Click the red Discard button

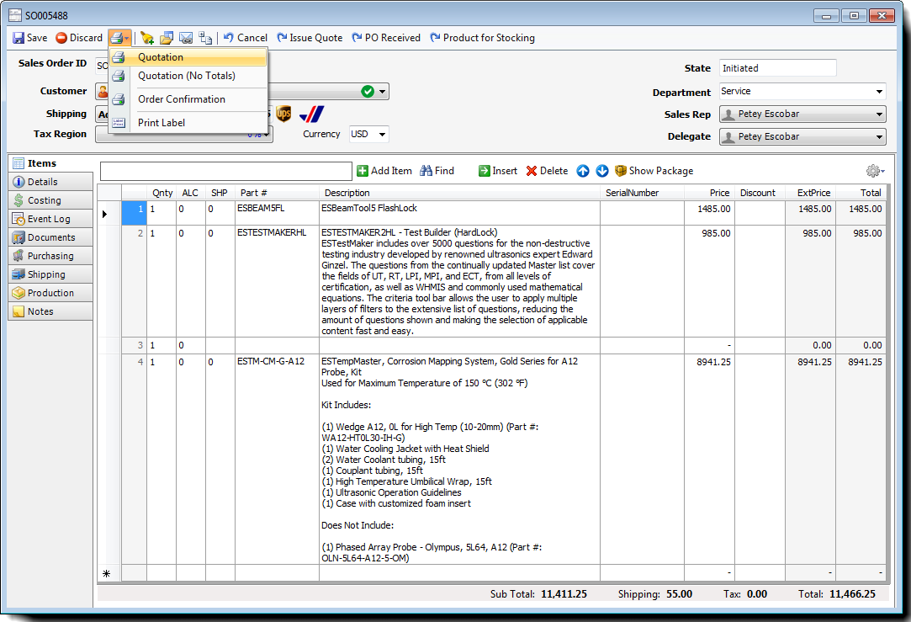79,38
